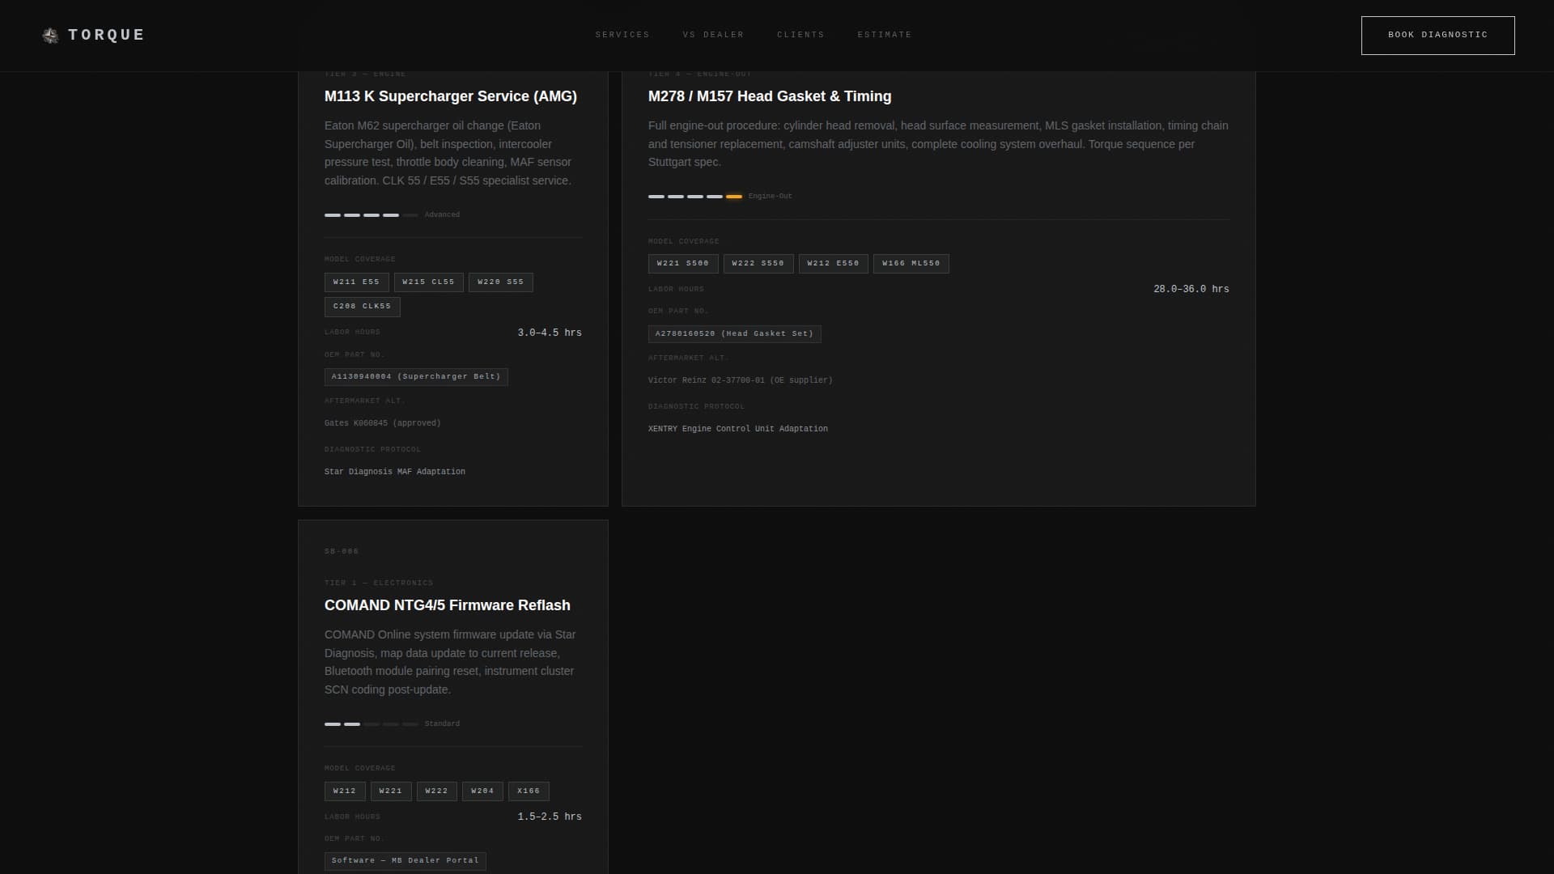Click the Torque gear logo icon

(x=50, y=36)
